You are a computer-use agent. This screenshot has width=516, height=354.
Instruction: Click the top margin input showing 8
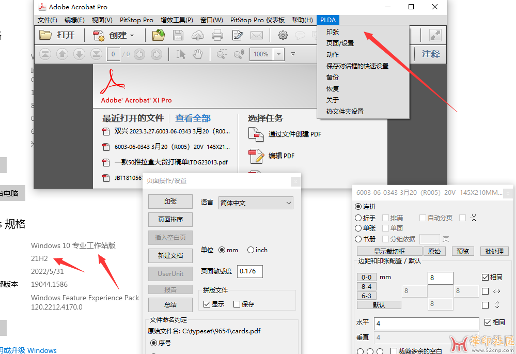pos(440,278)
